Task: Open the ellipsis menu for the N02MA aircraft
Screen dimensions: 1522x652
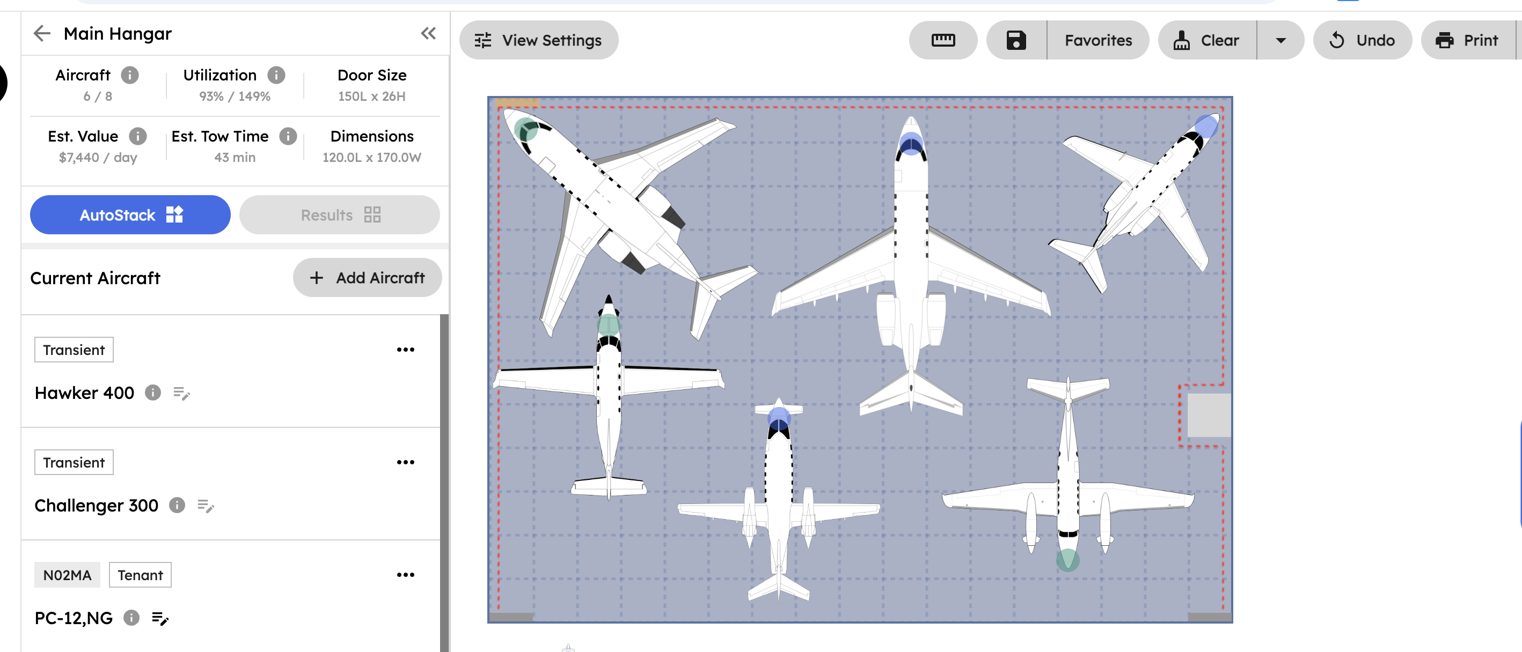Action: [x=406, y=574]
